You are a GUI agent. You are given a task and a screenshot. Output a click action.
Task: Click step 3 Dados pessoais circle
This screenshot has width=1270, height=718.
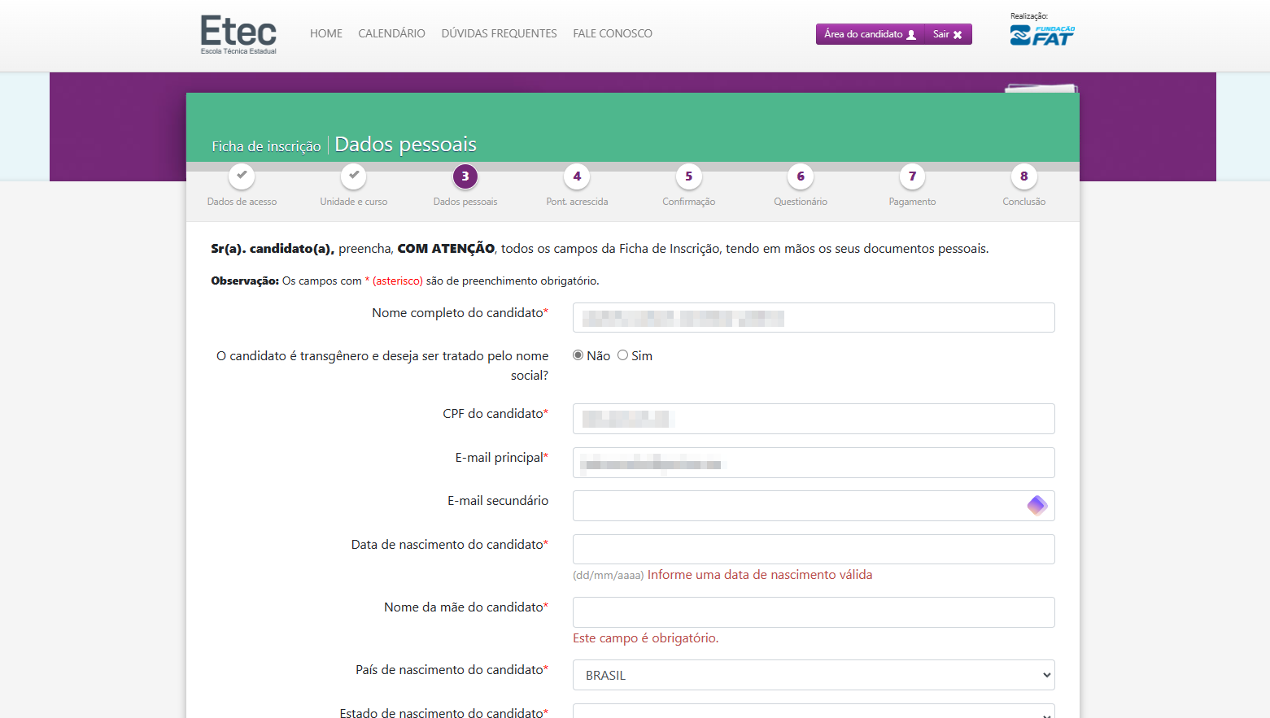point(465,176)
